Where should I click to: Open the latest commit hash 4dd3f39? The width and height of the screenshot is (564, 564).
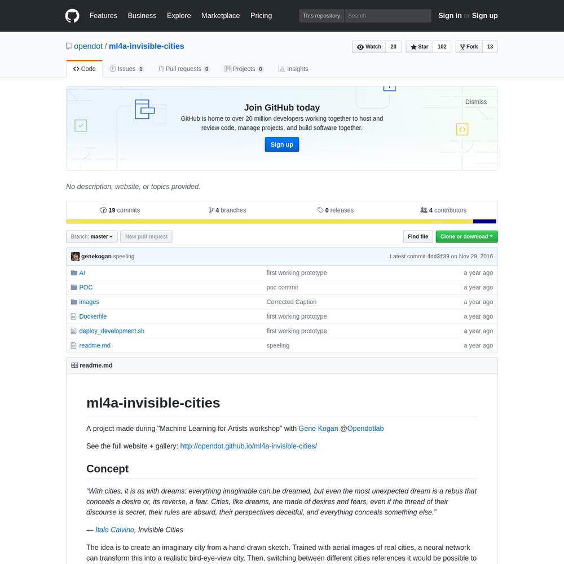tap(438, 257)
